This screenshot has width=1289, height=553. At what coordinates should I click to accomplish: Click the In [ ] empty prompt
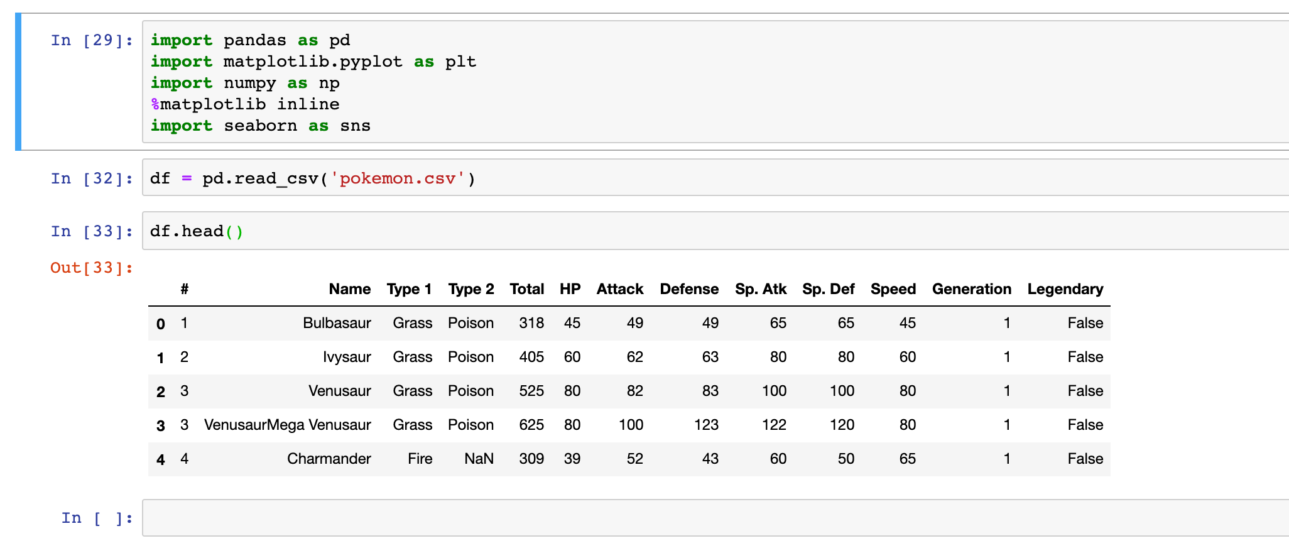point(97,518)
